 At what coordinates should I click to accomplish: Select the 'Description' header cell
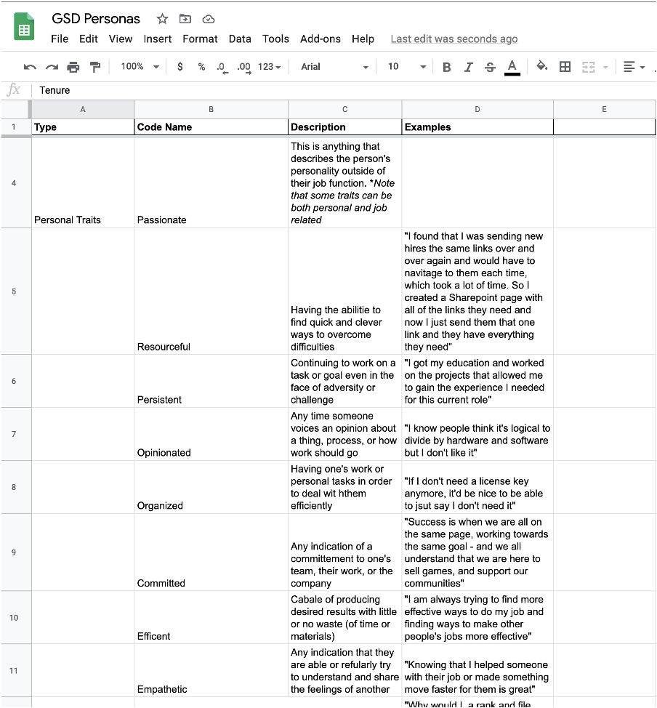pos(344,127)
